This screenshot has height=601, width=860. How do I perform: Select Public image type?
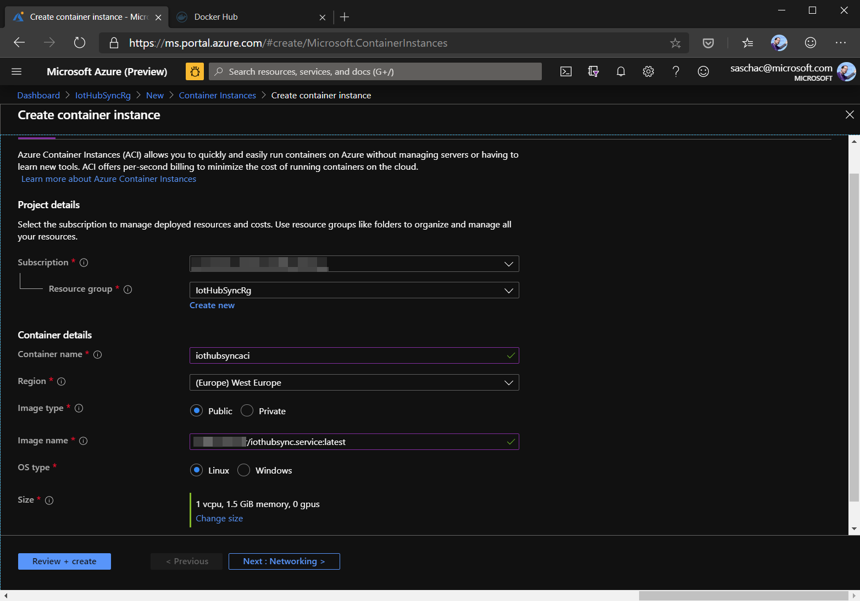point(197,411)
